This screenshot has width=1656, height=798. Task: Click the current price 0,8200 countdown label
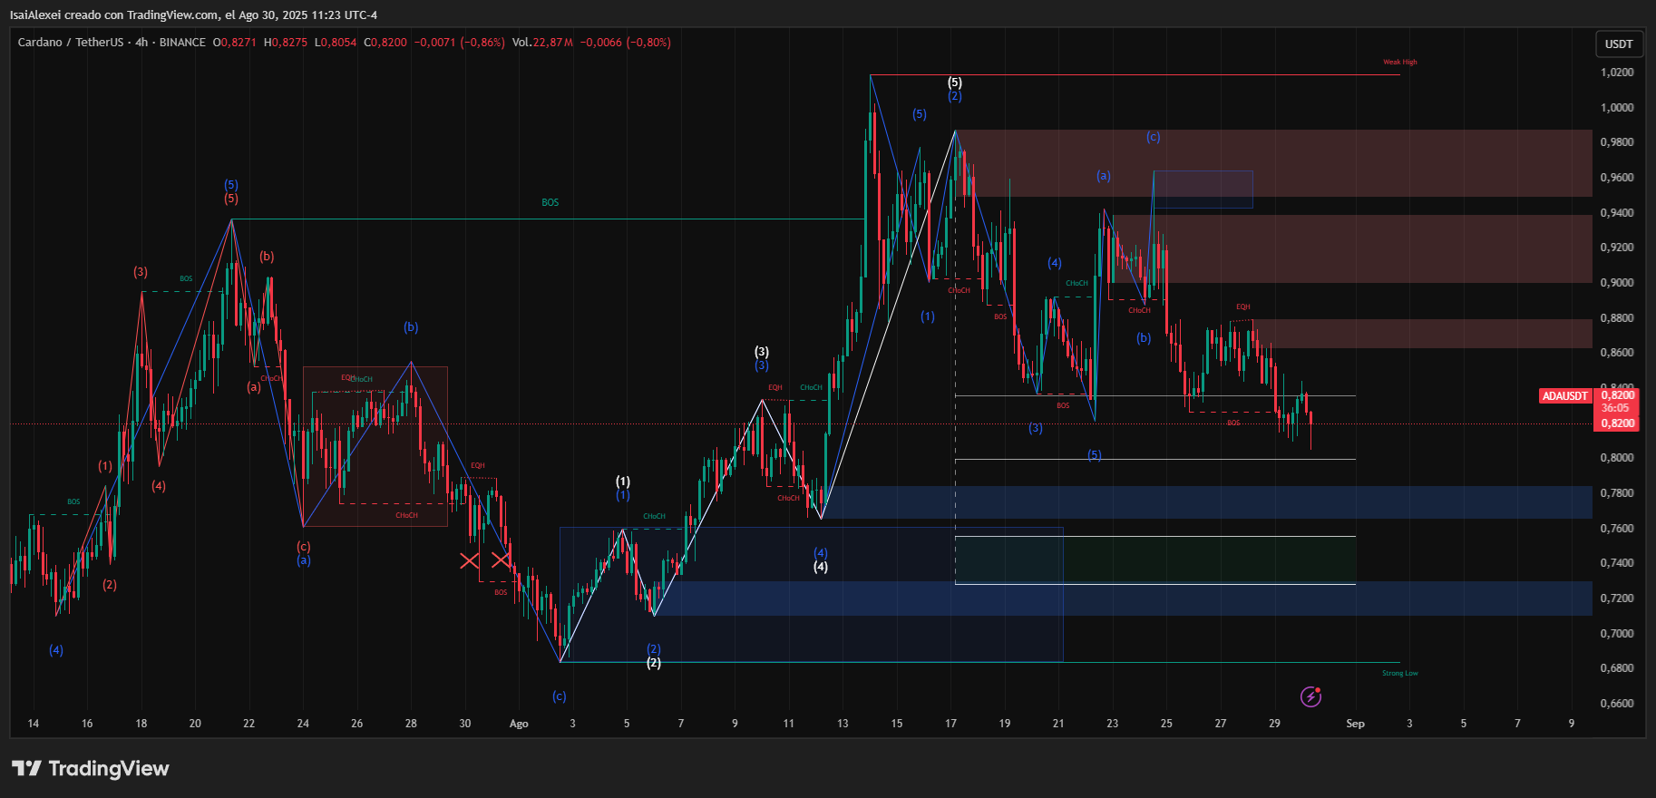[x=1617, y=409]
